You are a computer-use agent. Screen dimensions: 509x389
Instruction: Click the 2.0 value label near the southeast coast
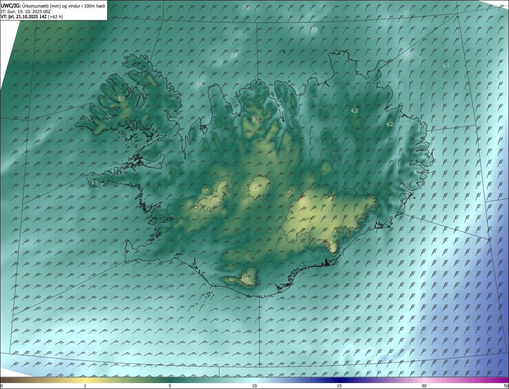[x=333, y=249]
